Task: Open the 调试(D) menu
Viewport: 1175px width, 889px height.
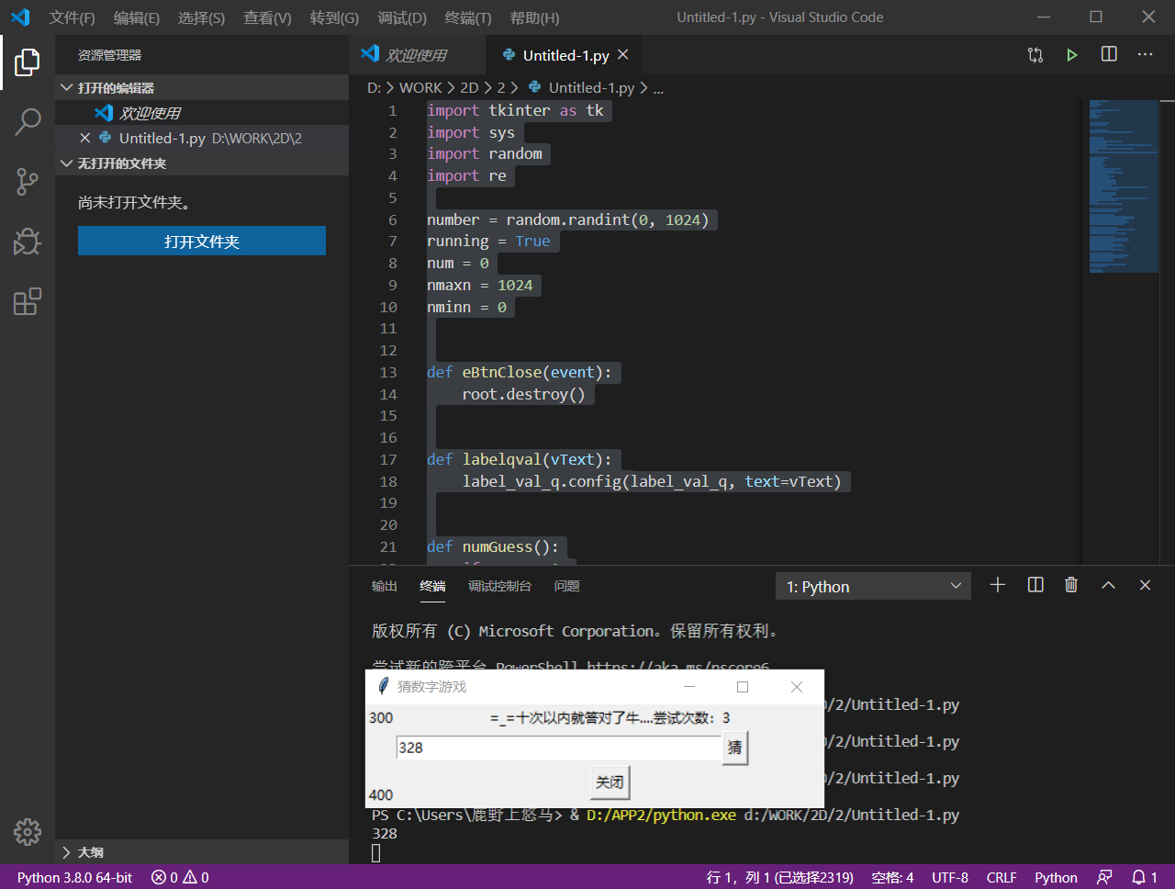Action: point(401,17)
